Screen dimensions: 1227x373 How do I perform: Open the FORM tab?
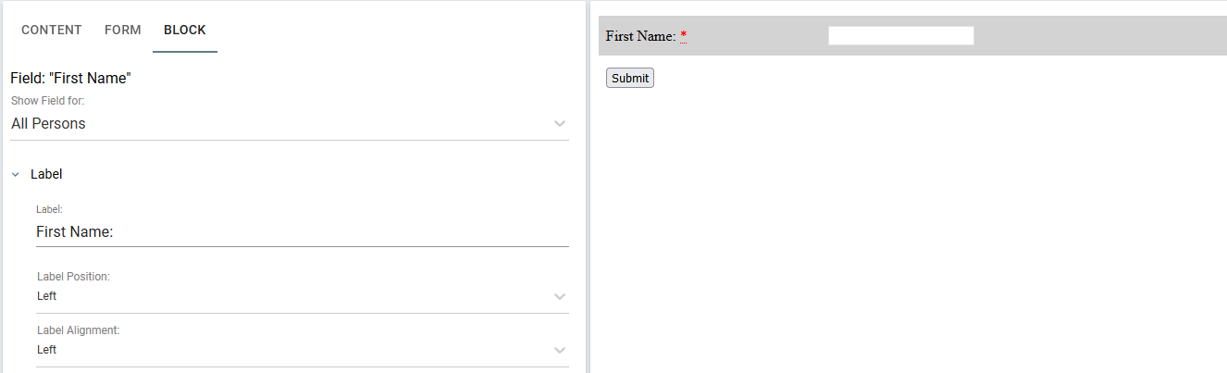[x=123, y=30]
